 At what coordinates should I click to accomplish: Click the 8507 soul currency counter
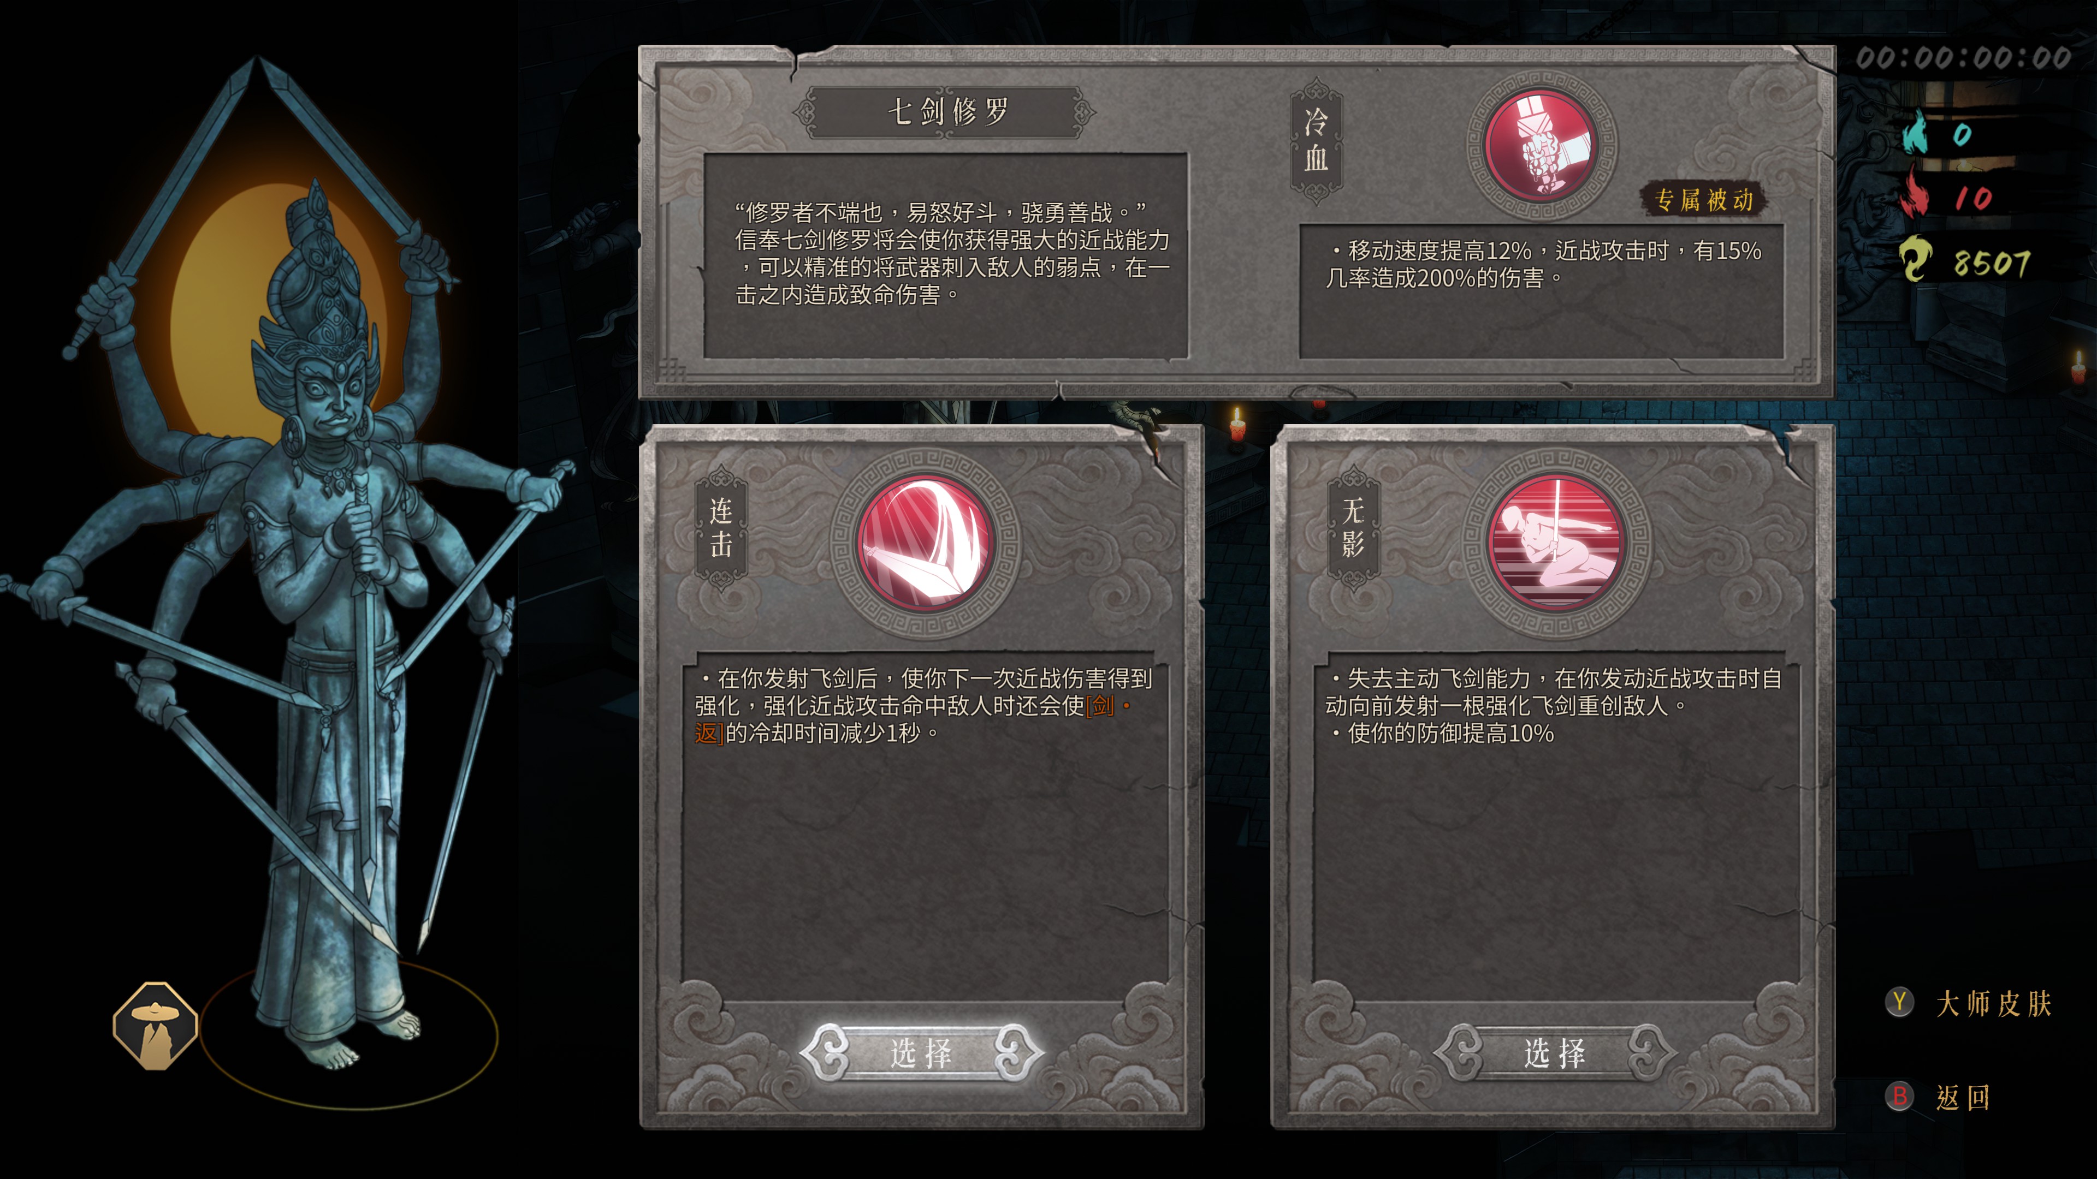point(1992,263)
